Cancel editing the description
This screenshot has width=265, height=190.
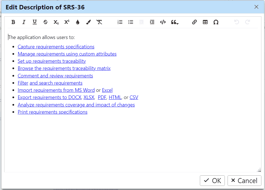click(244, 181)
